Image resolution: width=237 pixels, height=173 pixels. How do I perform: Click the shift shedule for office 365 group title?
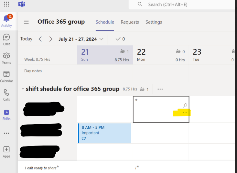pyautogui.click(x=72, y=89)
